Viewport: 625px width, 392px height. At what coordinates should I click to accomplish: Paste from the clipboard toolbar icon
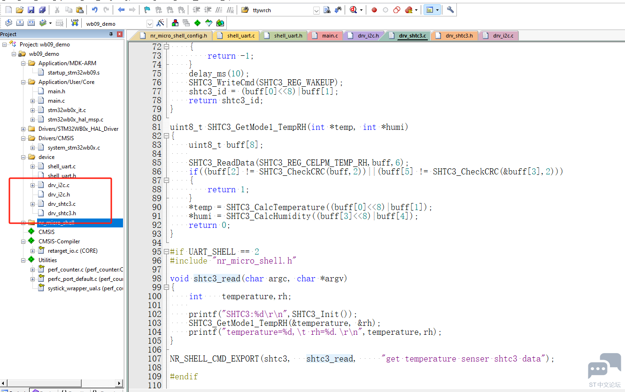80,10
